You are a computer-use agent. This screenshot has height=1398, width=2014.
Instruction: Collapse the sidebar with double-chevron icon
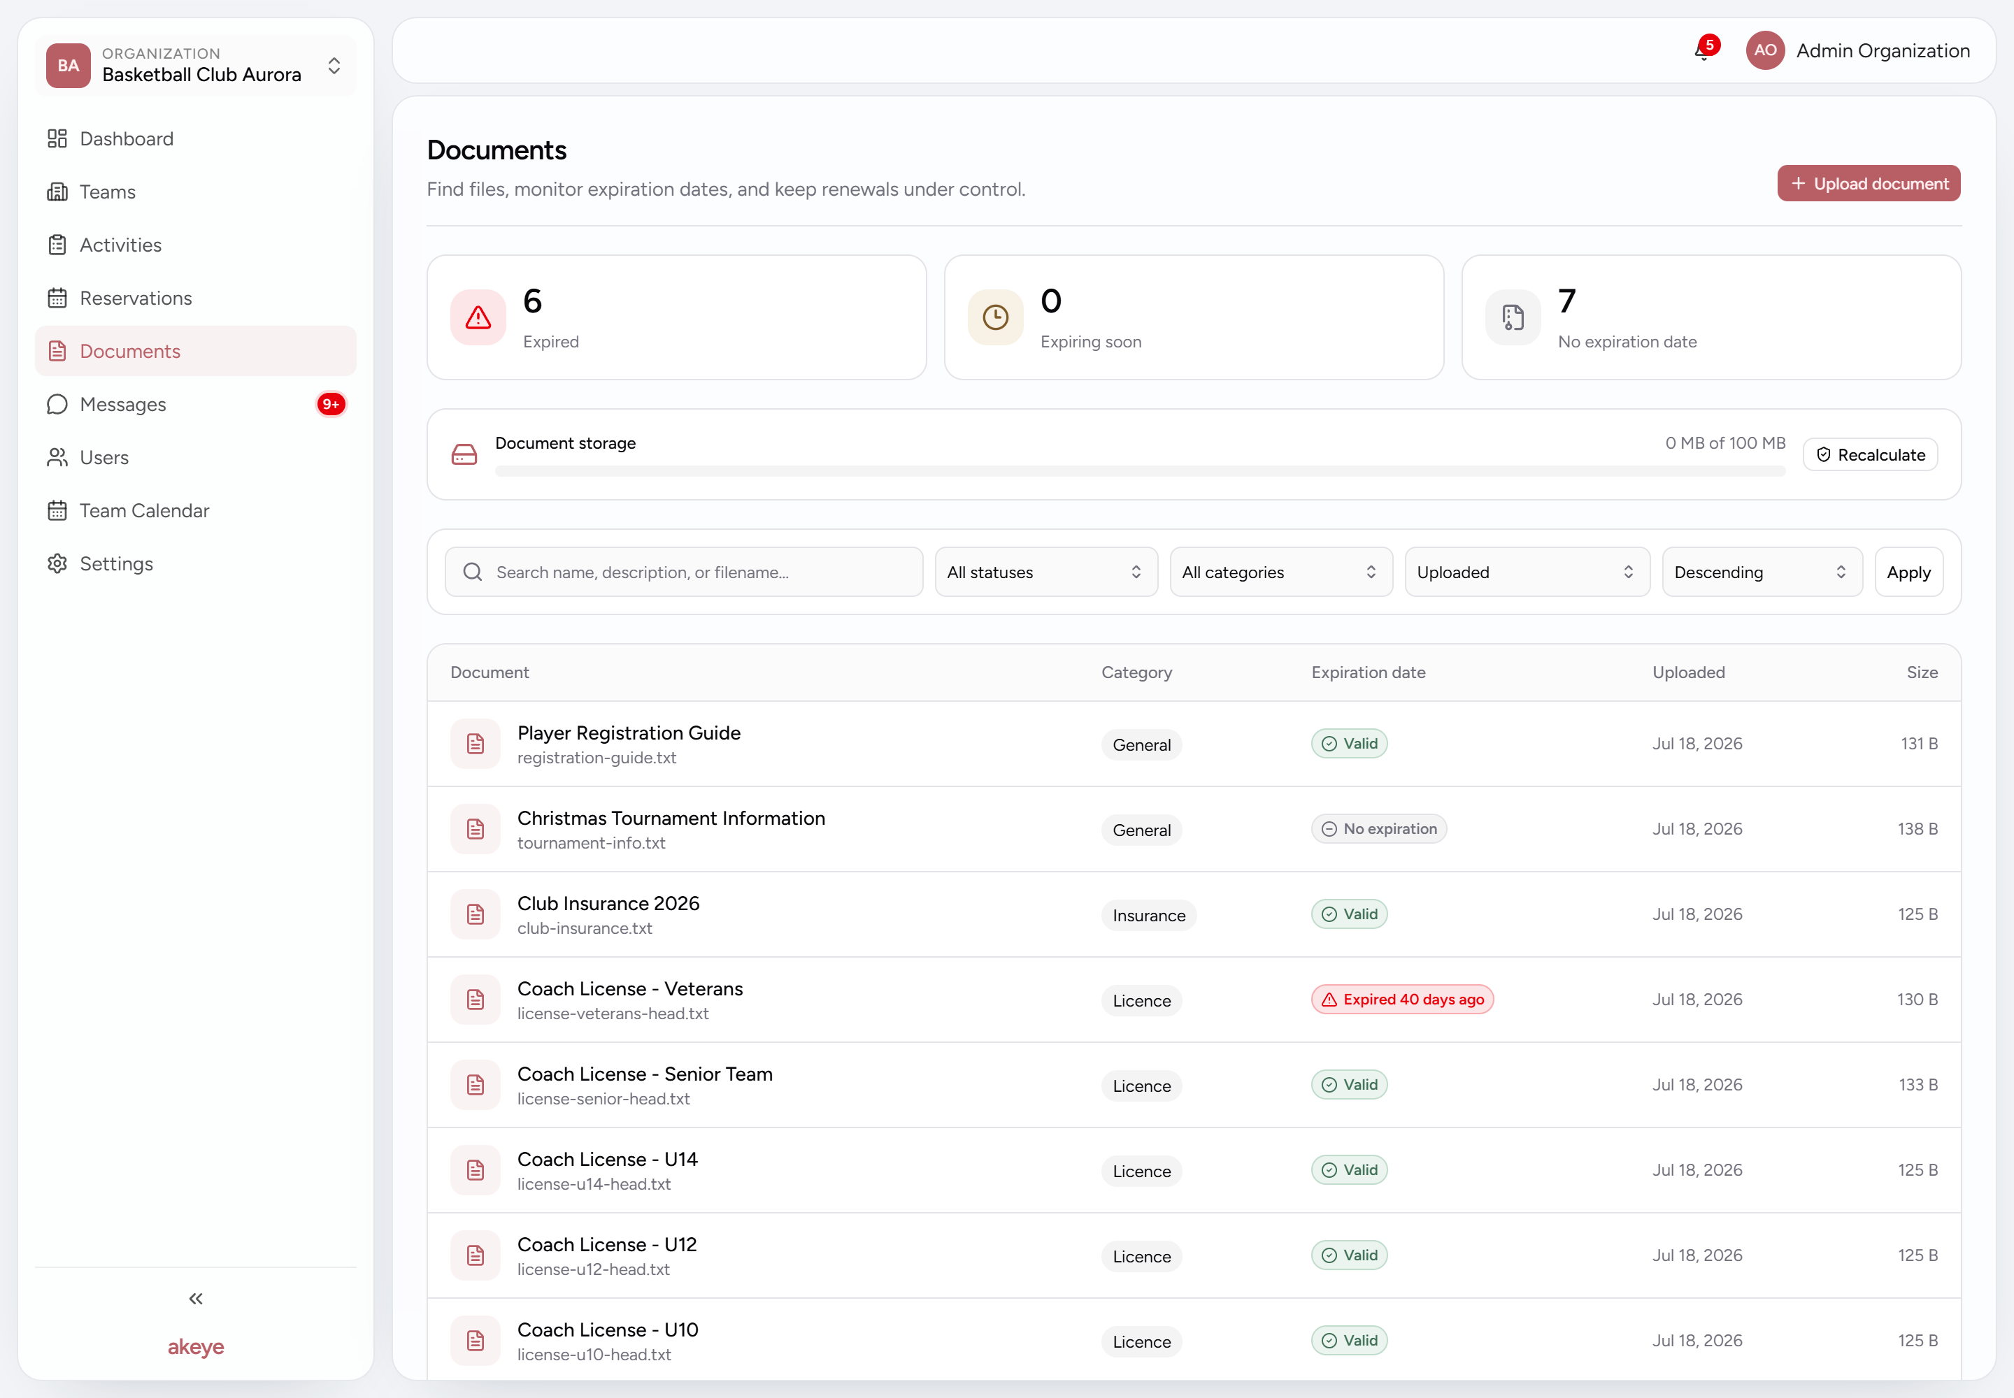tap(195, 1298)
